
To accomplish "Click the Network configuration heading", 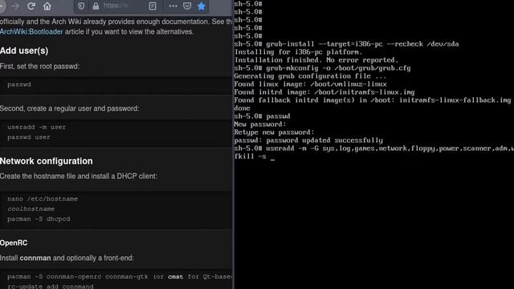I will click(x=47, y=161).
